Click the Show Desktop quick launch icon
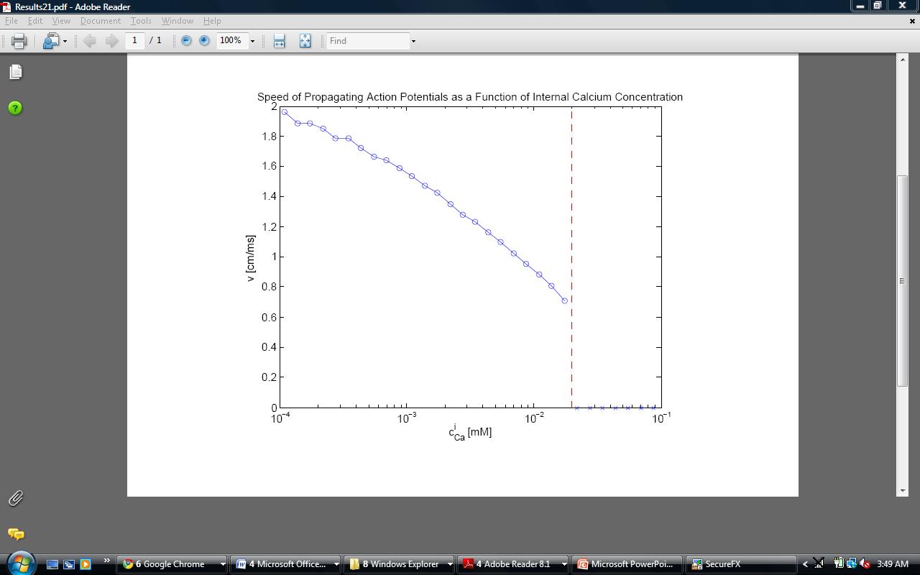The image size is (920, 575). click(x=52, y=564)
